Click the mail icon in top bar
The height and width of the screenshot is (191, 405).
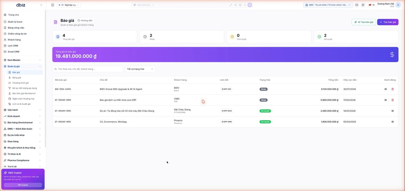[357, 5]
